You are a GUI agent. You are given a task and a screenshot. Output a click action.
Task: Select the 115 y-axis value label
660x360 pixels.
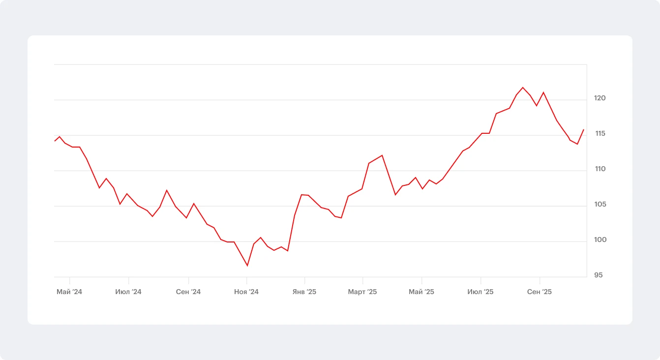pos(600,134)
